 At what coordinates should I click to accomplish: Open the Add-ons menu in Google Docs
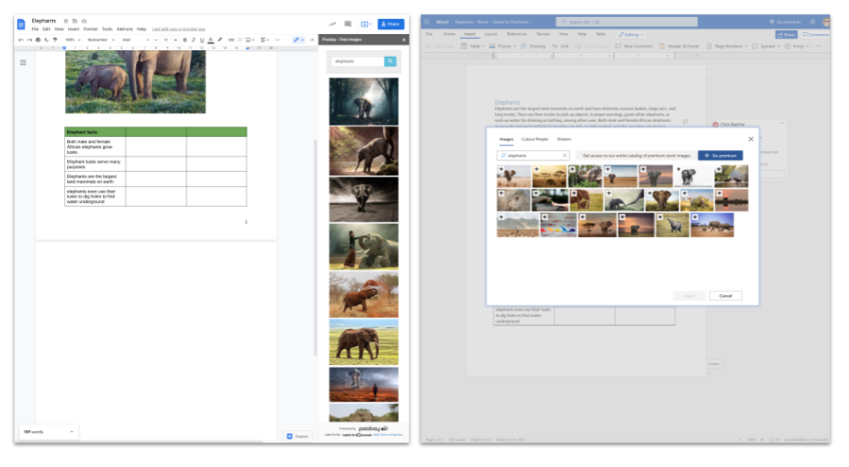tap(125, 29)
